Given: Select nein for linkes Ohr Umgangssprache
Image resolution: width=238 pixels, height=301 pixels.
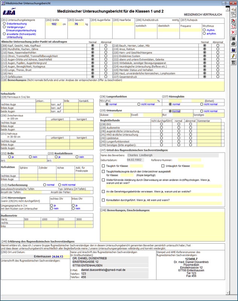Looking at the screenshot, I should pyautogui.click(x=73, y=208).
